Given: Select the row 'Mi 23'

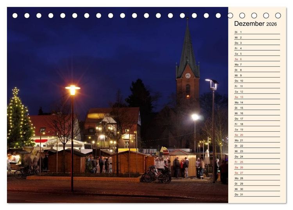Looking at the screenshot, I should (257, 151).
